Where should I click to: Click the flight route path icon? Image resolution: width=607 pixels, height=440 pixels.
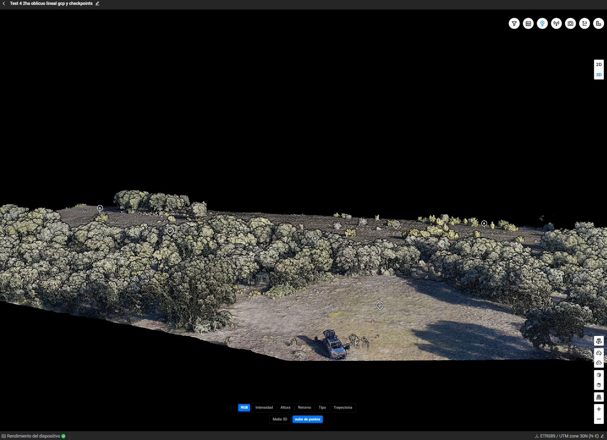pyautogui.click(x=584, y=23)
